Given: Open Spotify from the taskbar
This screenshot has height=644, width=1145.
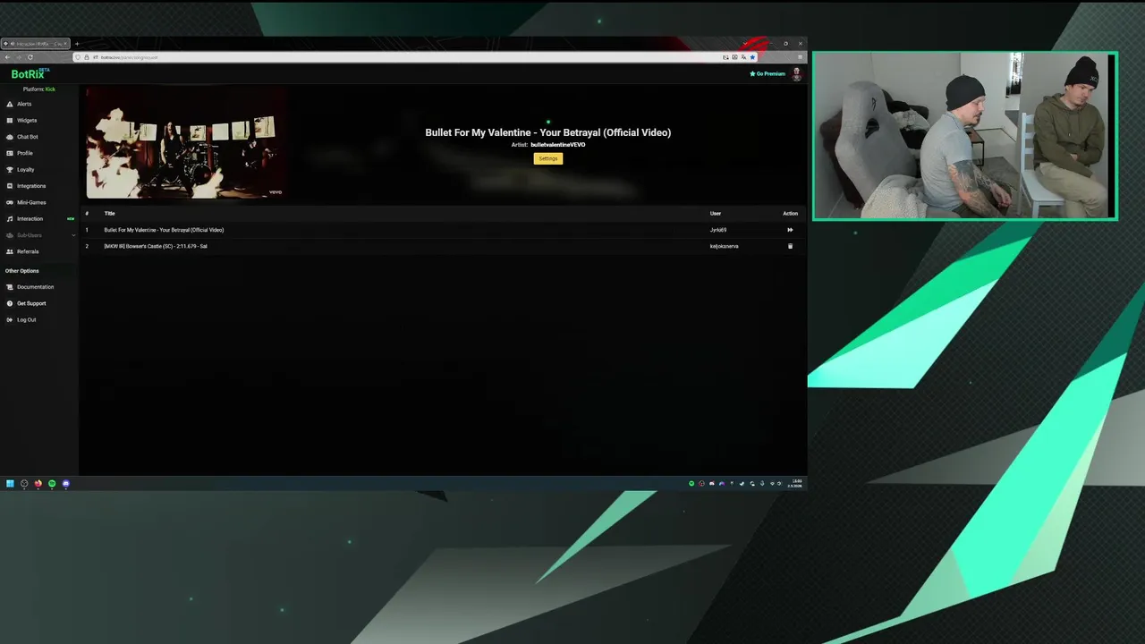Looking at the screenshot, I should (52, 484).
